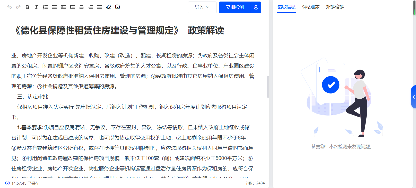Apply bulleted list formatting

coord(54,7)
